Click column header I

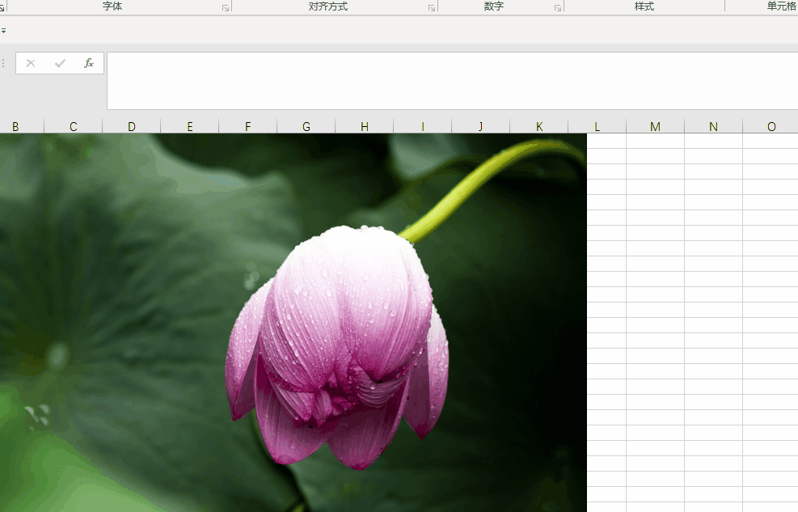(x=422, y=126)
